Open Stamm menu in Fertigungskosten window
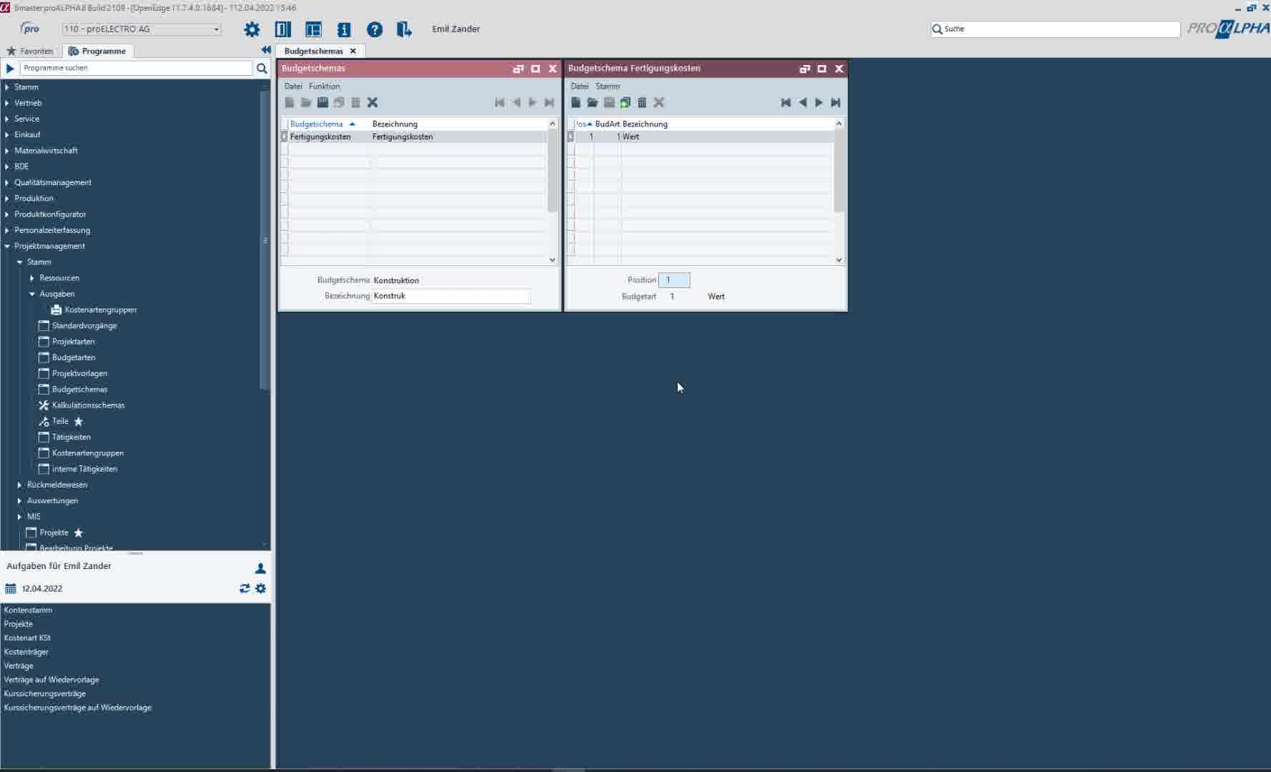This screenshot has height=772, width=1271. [608, 86]
